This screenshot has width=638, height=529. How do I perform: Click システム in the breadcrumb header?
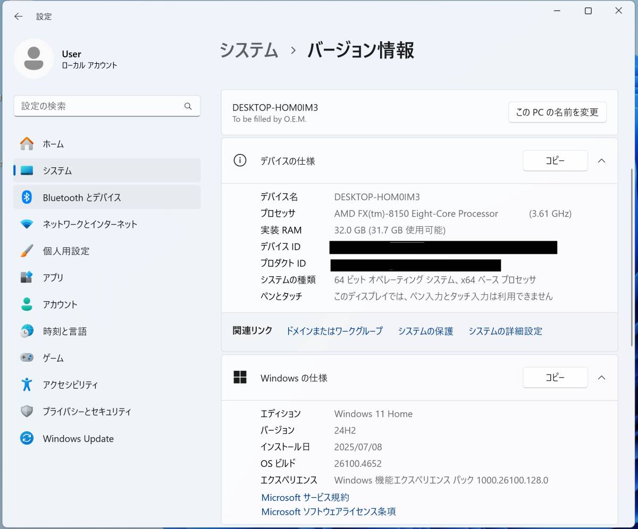point(249,50)
